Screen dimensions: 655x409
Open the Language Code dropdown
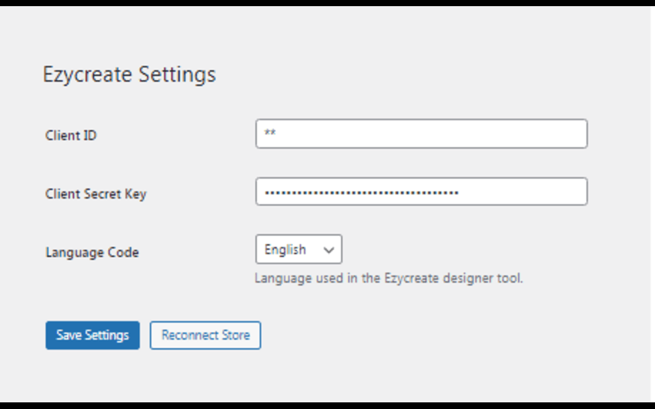point(299,249)
